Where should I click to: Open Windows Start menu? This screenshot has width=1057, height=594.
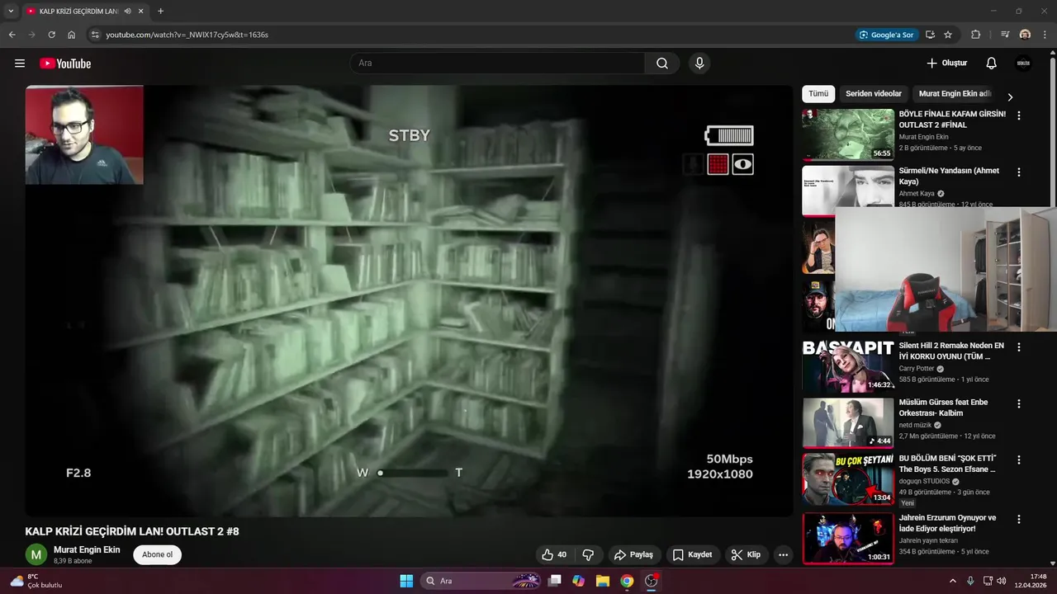(406, 581)
